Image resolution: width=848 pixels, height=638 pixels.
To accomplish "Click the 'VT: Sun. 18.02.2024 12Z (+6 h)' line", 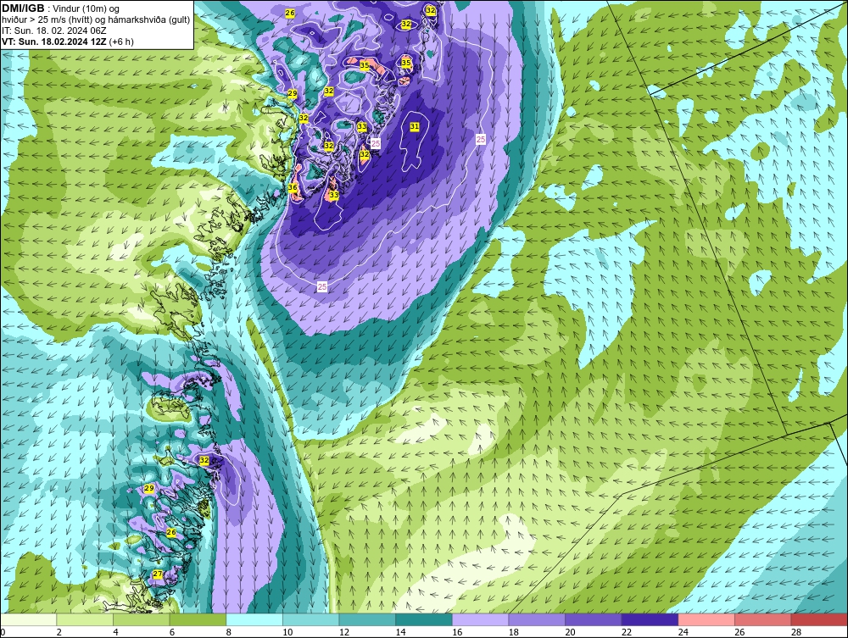I will click(x=68, y=42).
